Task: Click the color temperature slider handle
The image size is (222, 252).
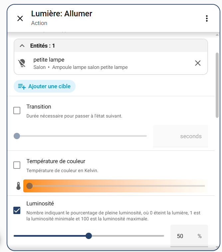Action: pos(29,186)
